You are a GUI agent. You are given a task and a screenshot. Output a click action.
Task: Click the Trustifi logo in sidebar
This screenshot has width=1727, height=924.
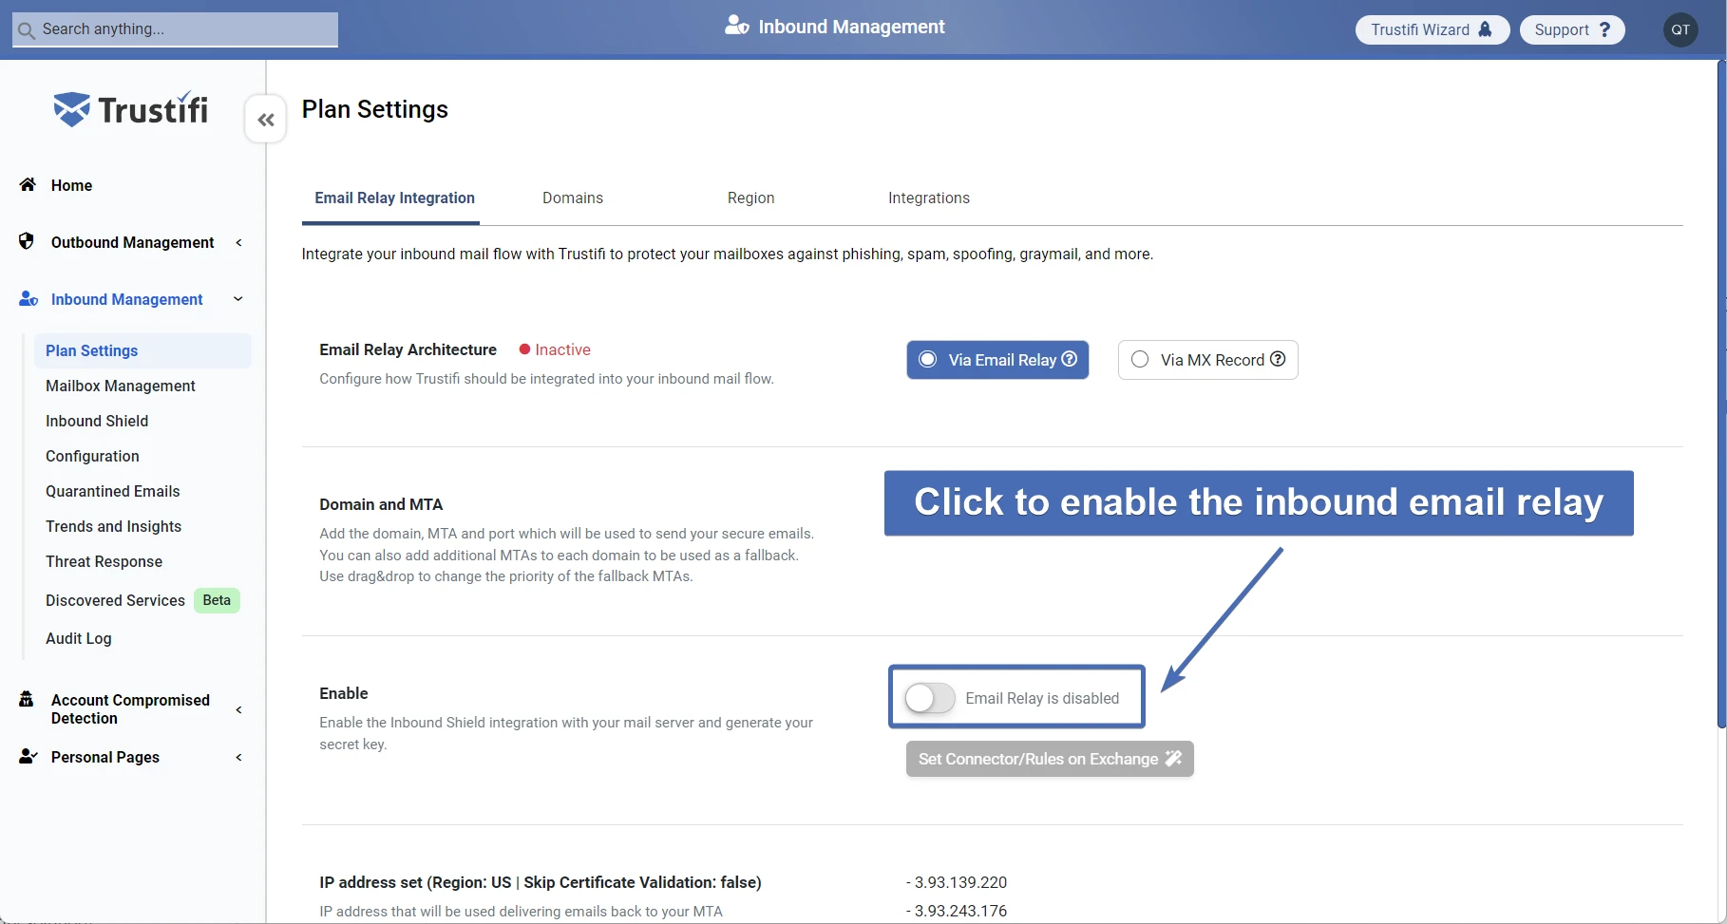tap(131, 110)
